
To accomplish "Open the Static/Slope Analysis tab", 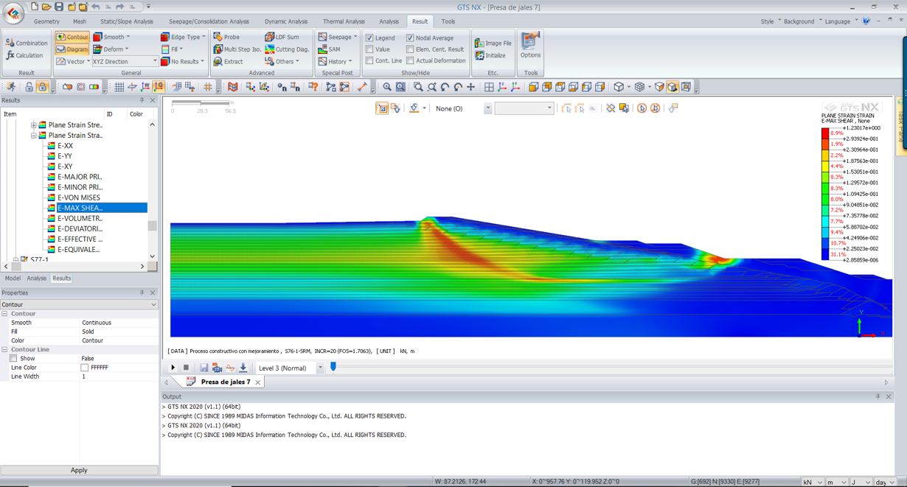I will point(127,21).
